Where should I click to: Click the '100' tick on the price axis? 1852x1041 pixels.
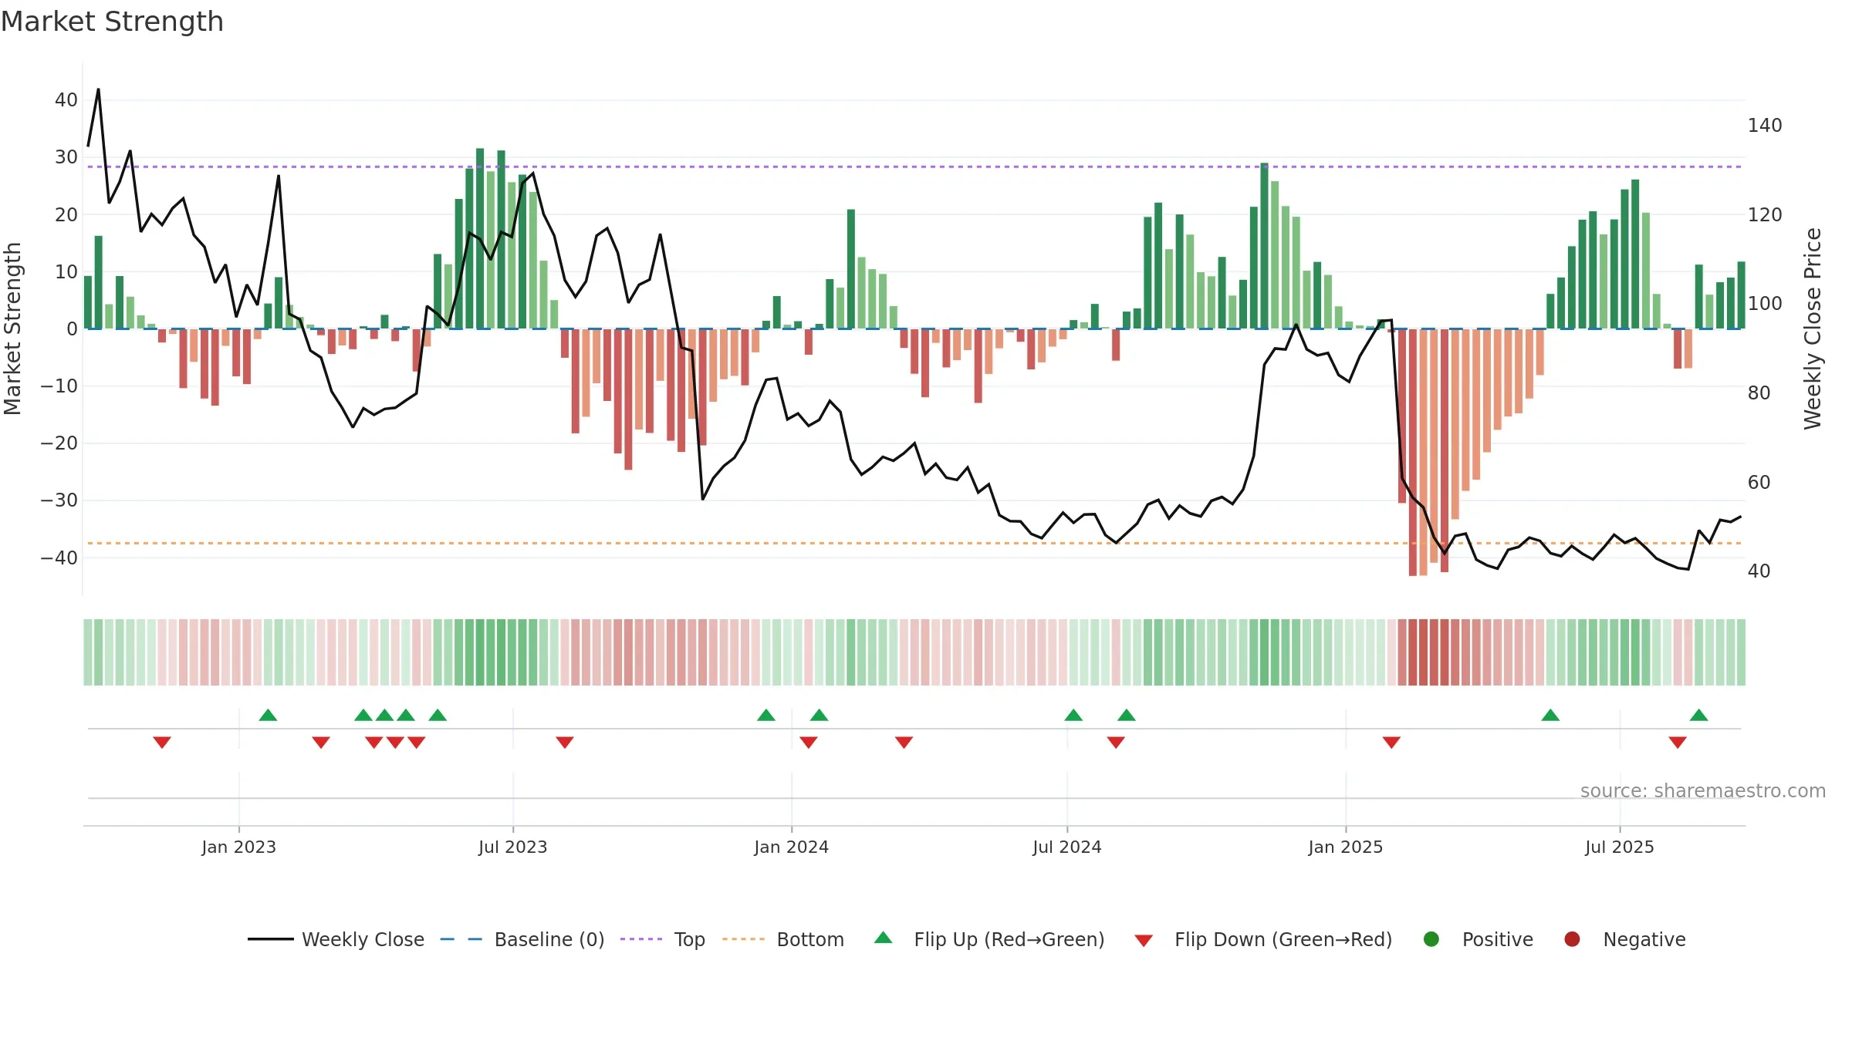(1765, 303)
